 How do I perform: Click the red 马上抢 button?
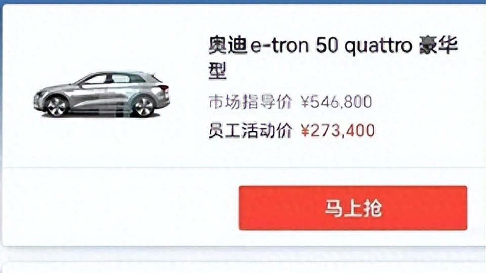tap(353, 208)
